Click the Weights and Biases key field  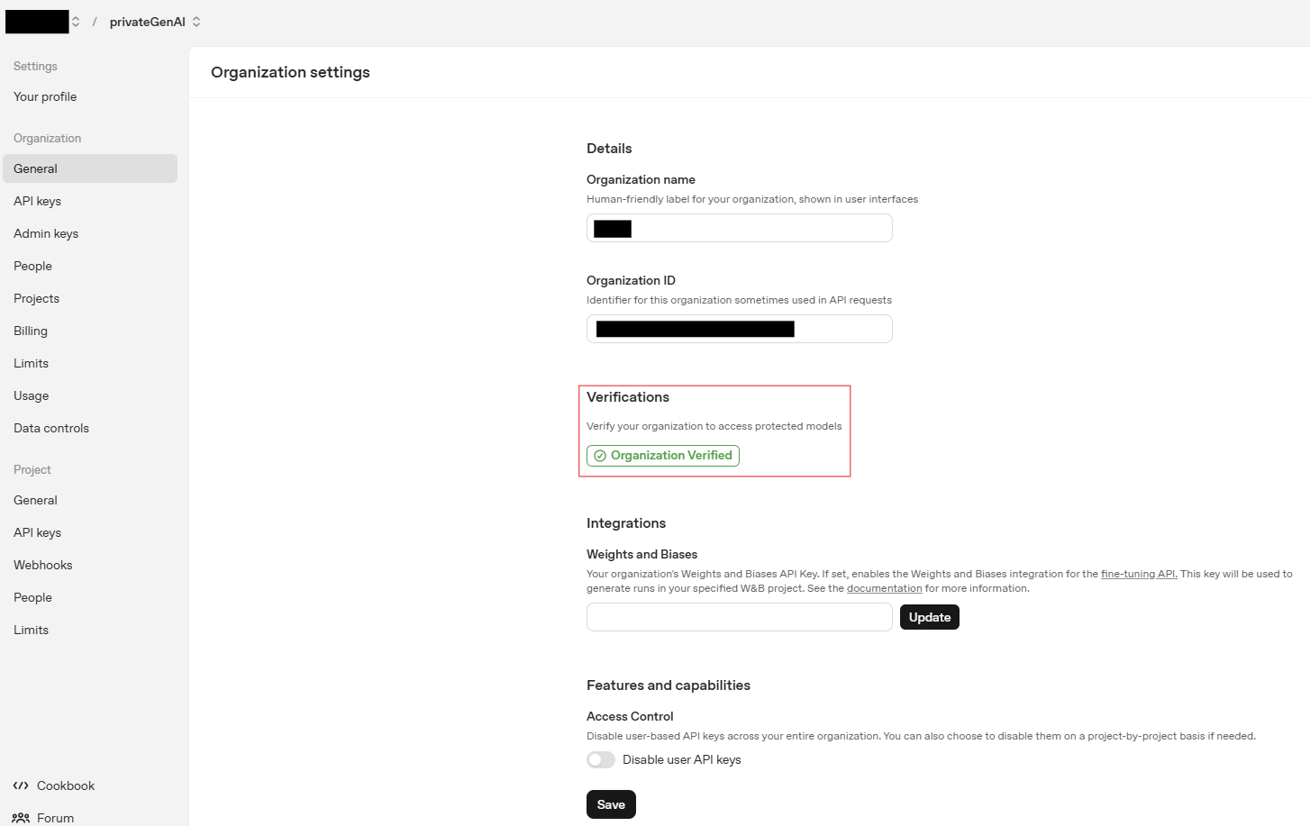(740, 617)
